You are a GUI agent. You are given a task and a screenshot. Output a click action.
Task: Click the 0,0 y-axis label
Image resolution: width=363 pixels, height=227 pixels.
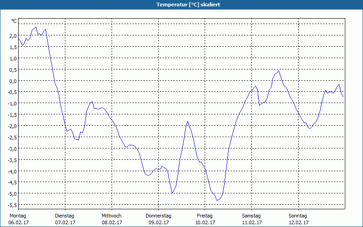point(13,81)
